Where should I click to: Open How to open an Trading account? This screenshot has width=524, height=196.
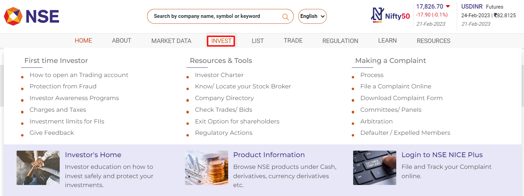[x=79, y=75]
